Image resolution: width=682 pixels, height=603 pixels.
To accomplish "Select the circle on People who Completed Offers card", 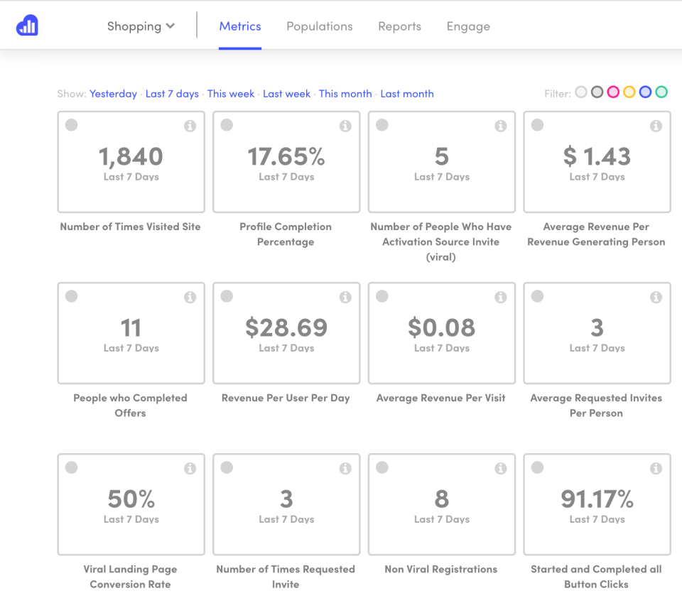I will click(71, 297).
